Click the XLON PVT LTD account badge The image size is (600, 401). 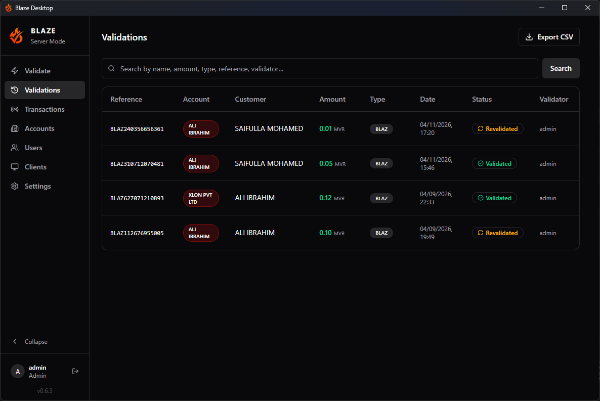point(201,198)
